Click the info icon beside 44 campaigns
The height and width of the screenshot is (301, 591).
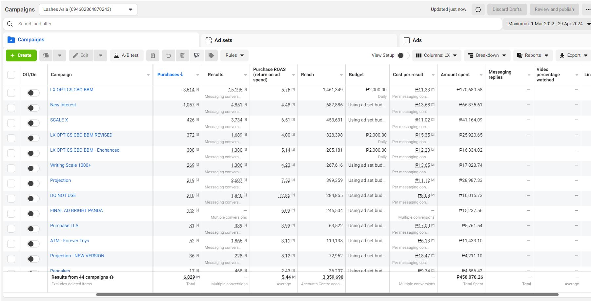pyautogui.click(x=112, y=277)
